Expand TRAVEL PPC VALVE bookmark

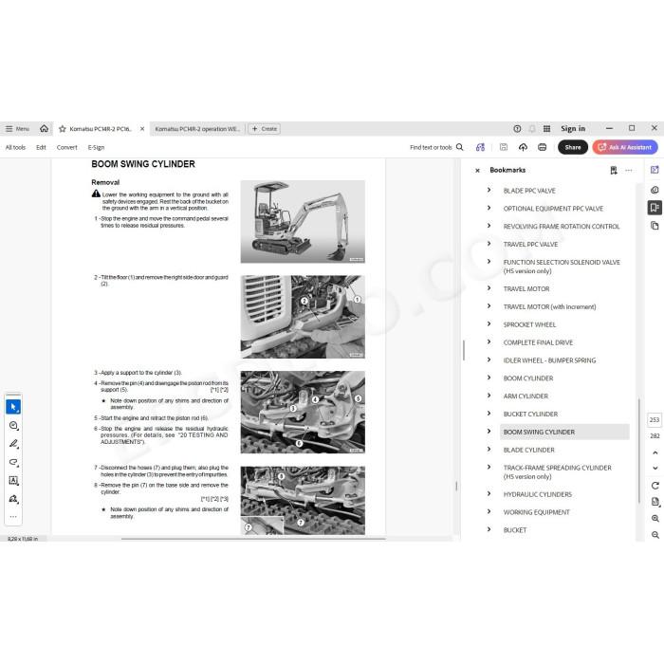tap(489, 244)
